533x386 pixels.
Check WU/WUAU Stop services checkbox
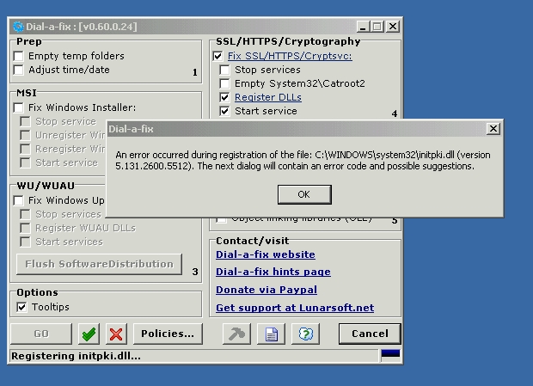(x=25, y=214)
